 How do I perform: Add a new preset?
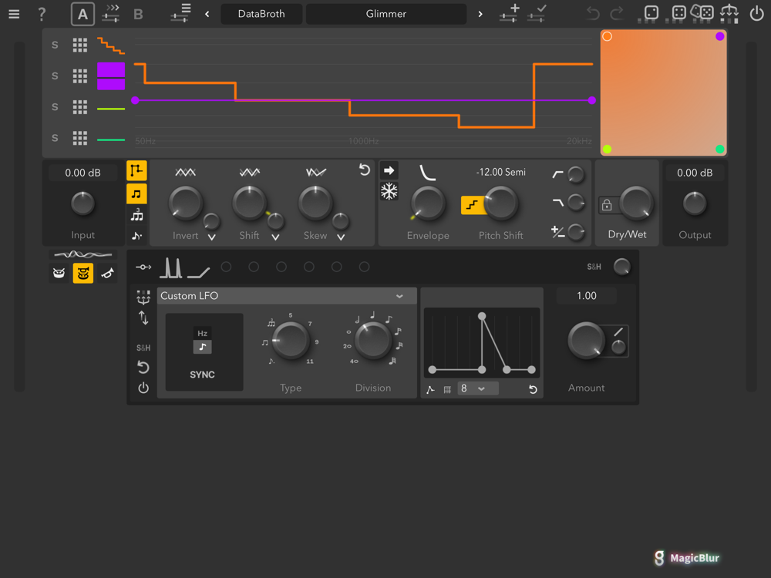509,13
